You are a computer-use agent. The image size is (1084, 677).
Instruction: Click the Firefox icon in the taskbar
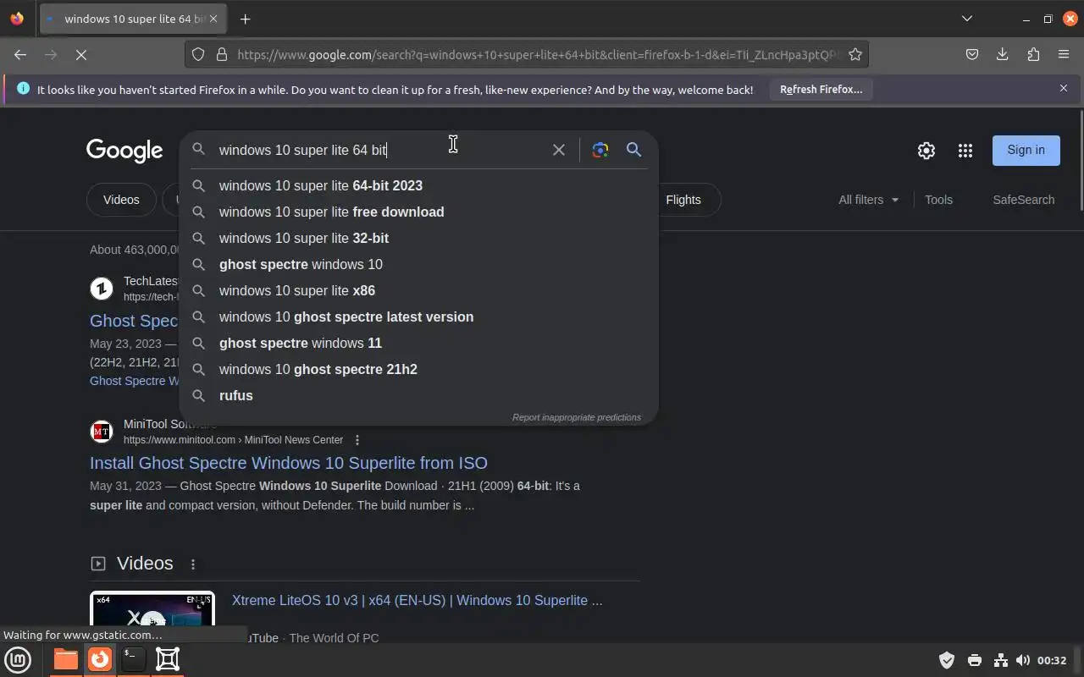pos(100,659)
